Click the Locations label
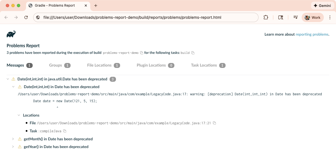 (x=31, y=115)
